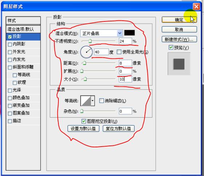Enable the 纹理 checkbox
The height and width of the screenshot is (176, 204).
15,83
